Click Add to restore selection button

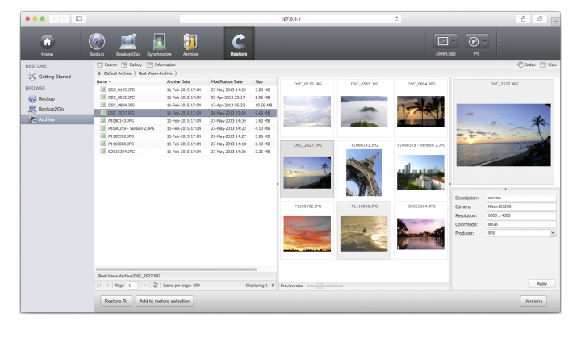pos(165,301)
